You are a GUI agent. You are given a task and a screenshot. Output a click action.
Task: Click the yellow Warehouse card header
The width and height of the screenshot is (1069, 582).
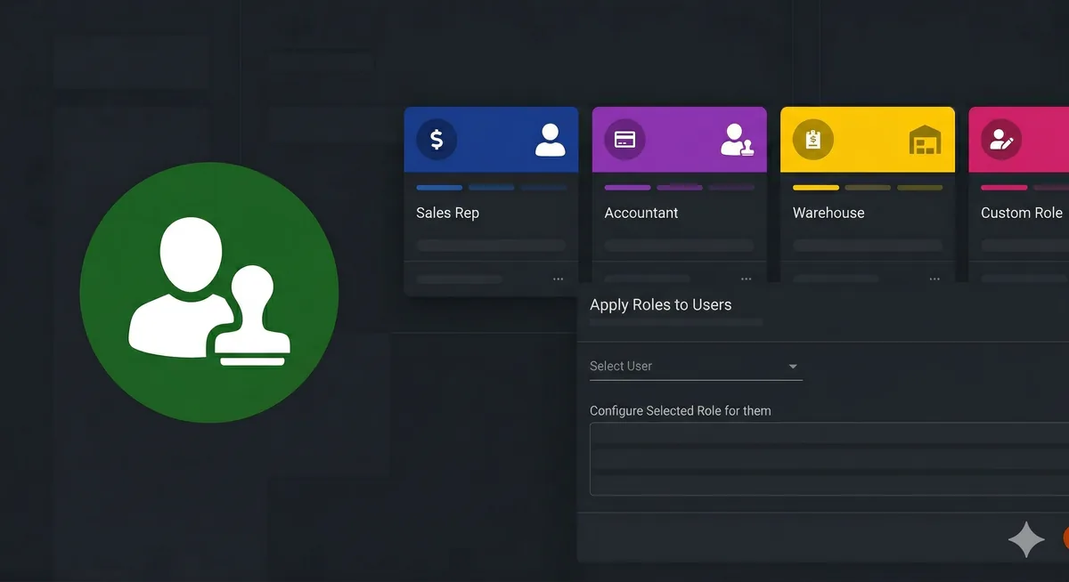coord(868,140)
